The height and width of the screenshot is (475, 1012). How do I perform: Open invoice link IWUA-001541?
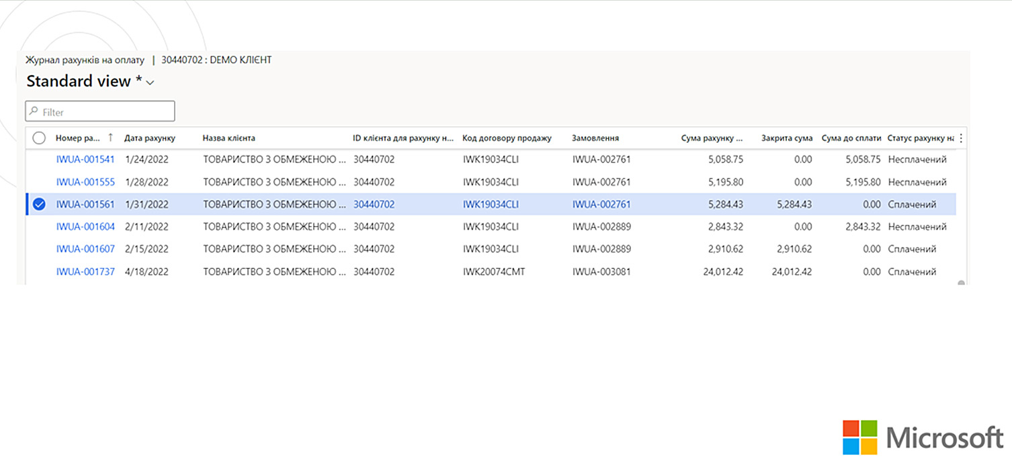click(85, 159)
